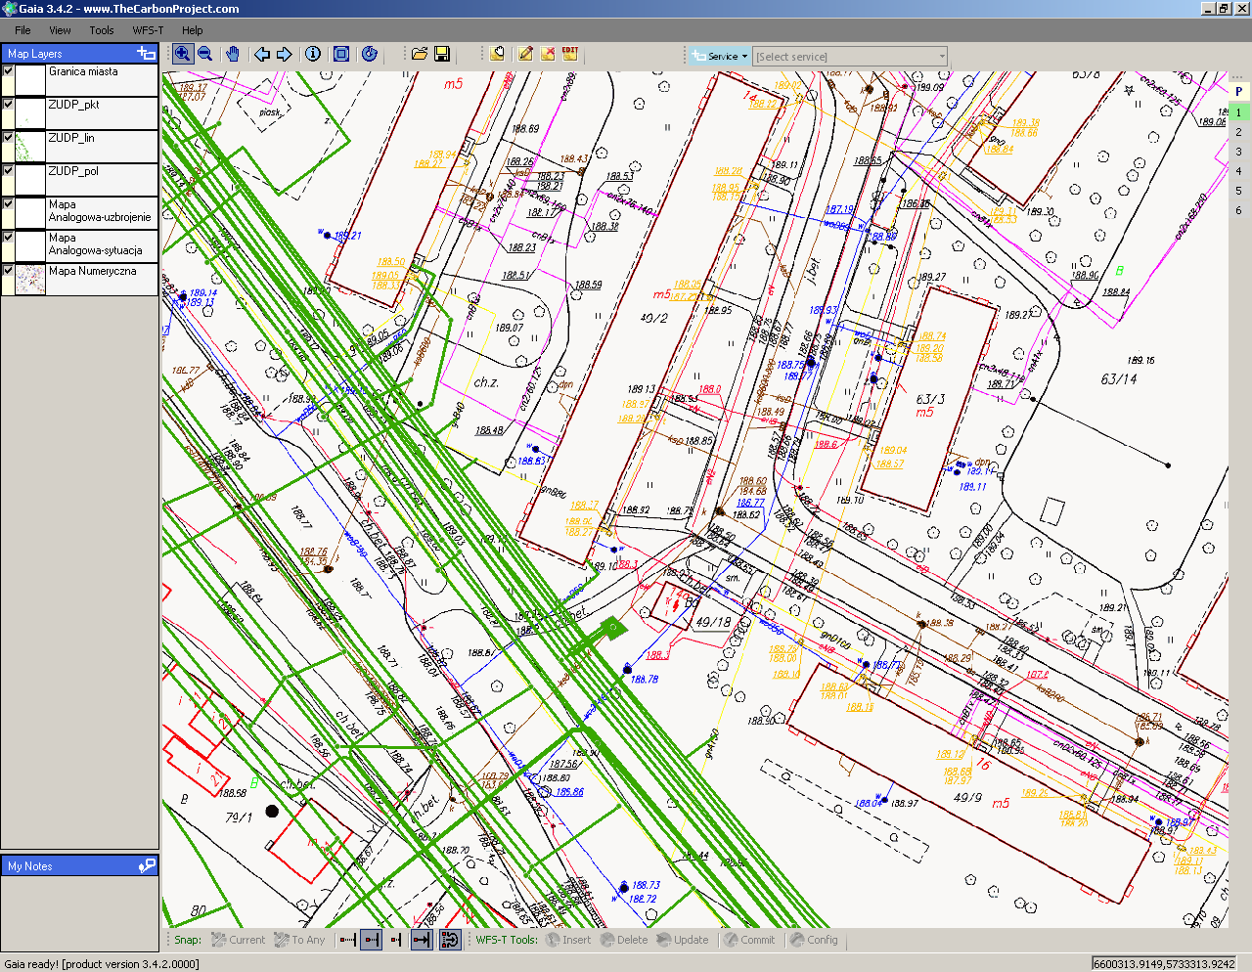Click the new note icon in toolbar
Viewport: 1252px width, 972px height.
point(498,54)
